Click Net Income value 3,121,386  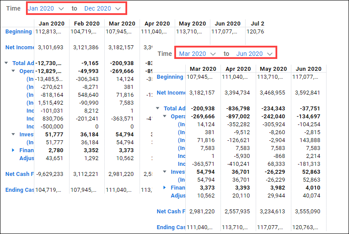pos(86,48)
